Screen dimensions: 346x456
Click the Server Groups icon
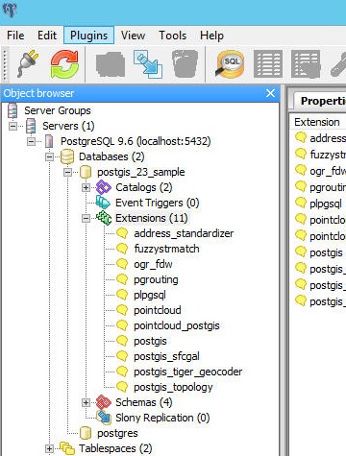tap(12, 110)
